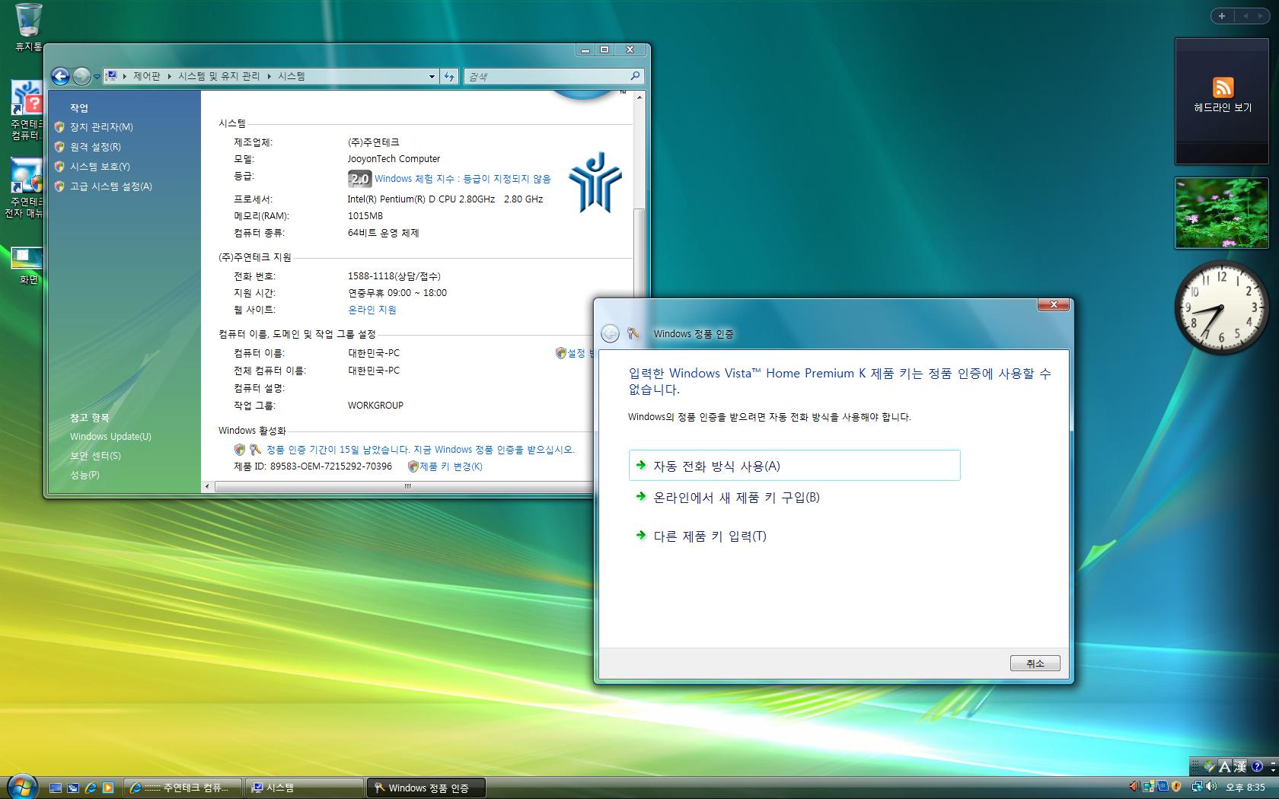Close the Windows 정품 인증 dialog
Screen dimensions: 1279x799
click(x=1054, y=304)
